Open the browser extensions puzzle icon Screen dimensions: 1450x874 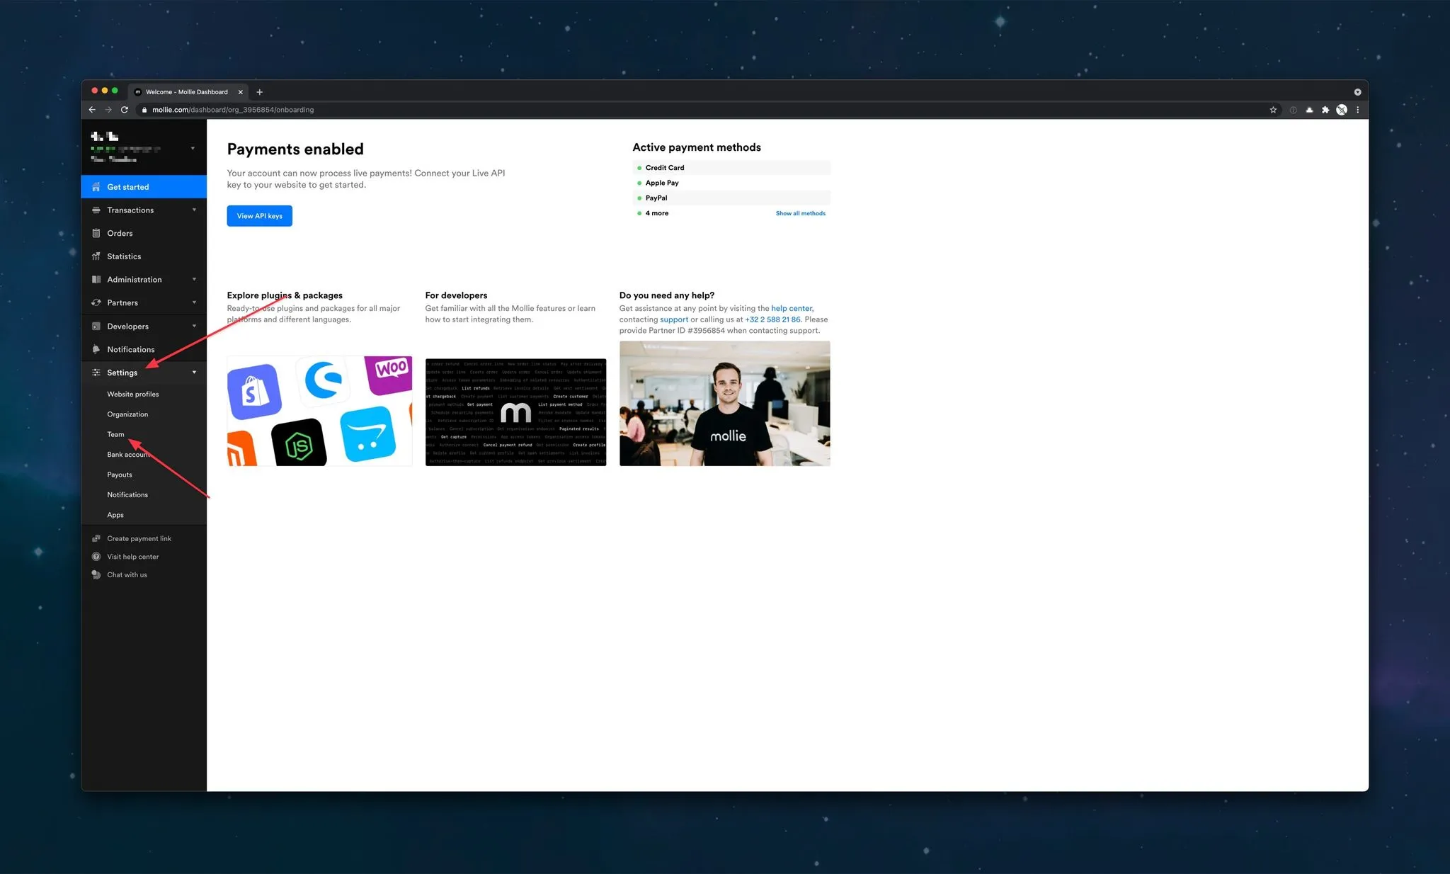(1325, 110)
